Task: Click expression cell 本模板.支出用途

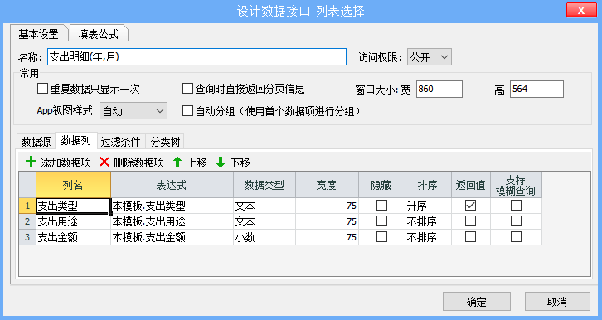Action: [x=172, y=221]
